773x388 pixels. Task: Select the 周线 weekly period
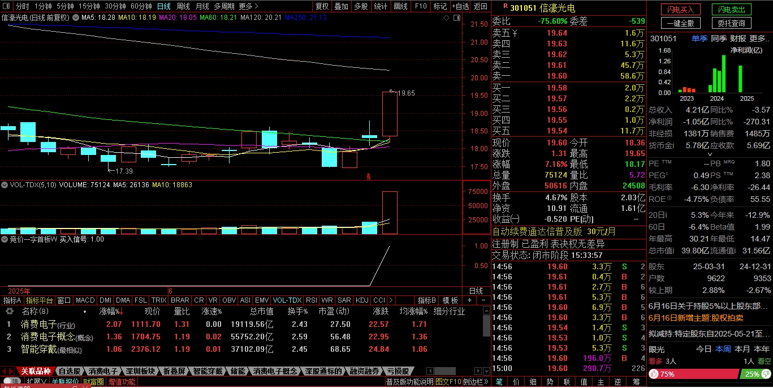[x=183, y=6]
